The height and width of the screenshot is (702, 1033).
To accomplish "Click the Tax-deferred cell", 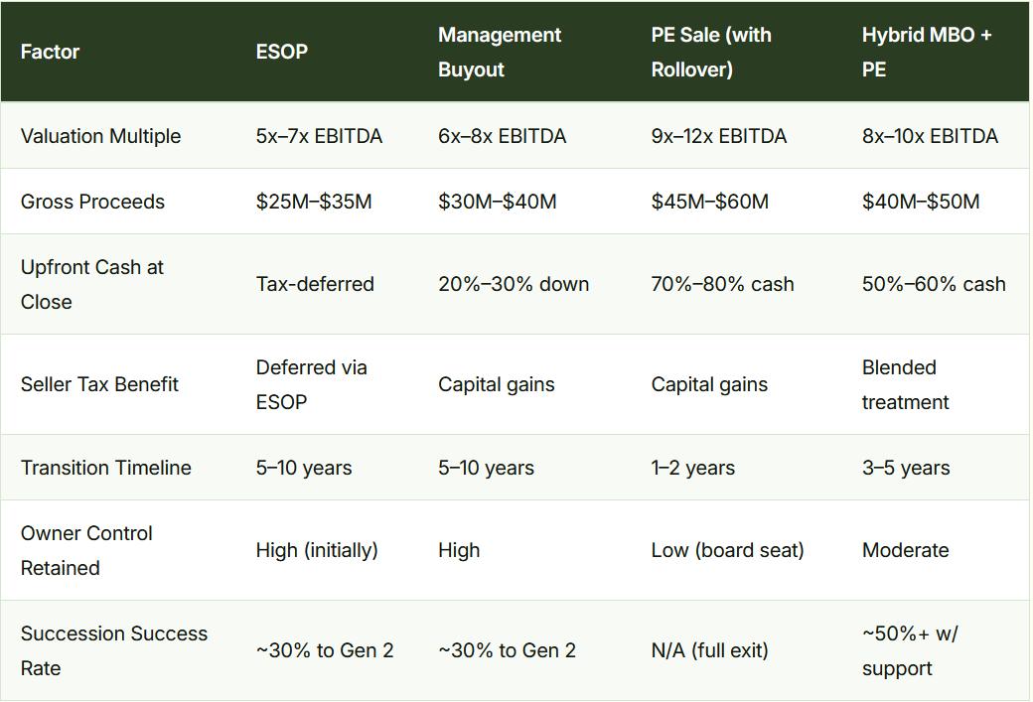I will 315,285.
